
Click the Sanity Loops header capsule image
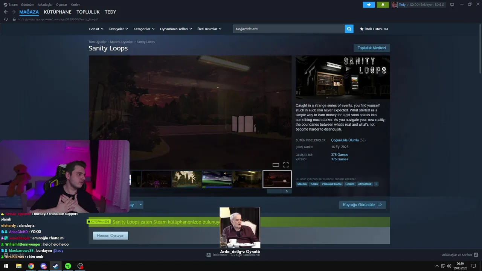(x=343, y=78)
